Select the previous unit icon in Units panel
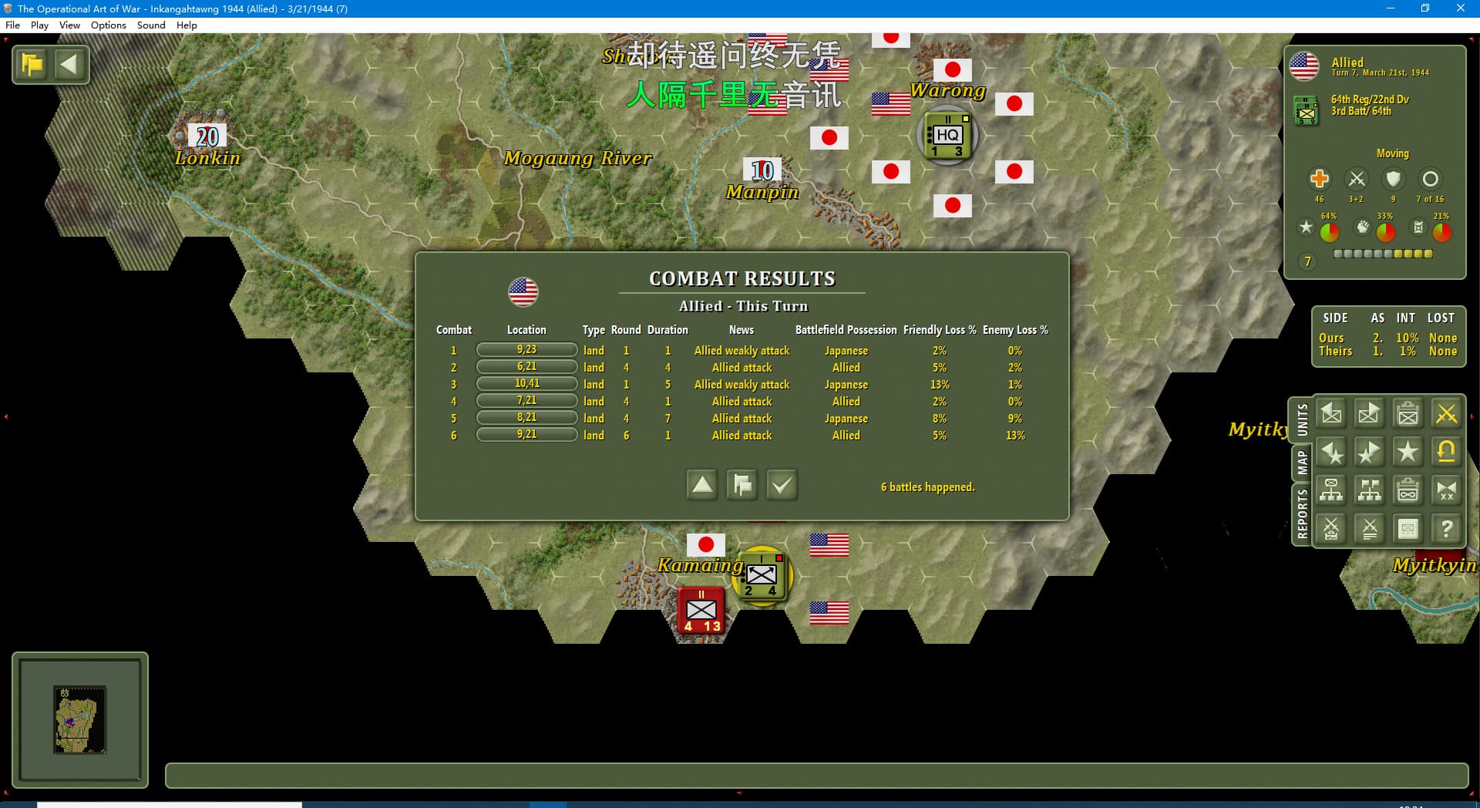Screen dimensions: 1480x808 click(x=1331, y=414)
